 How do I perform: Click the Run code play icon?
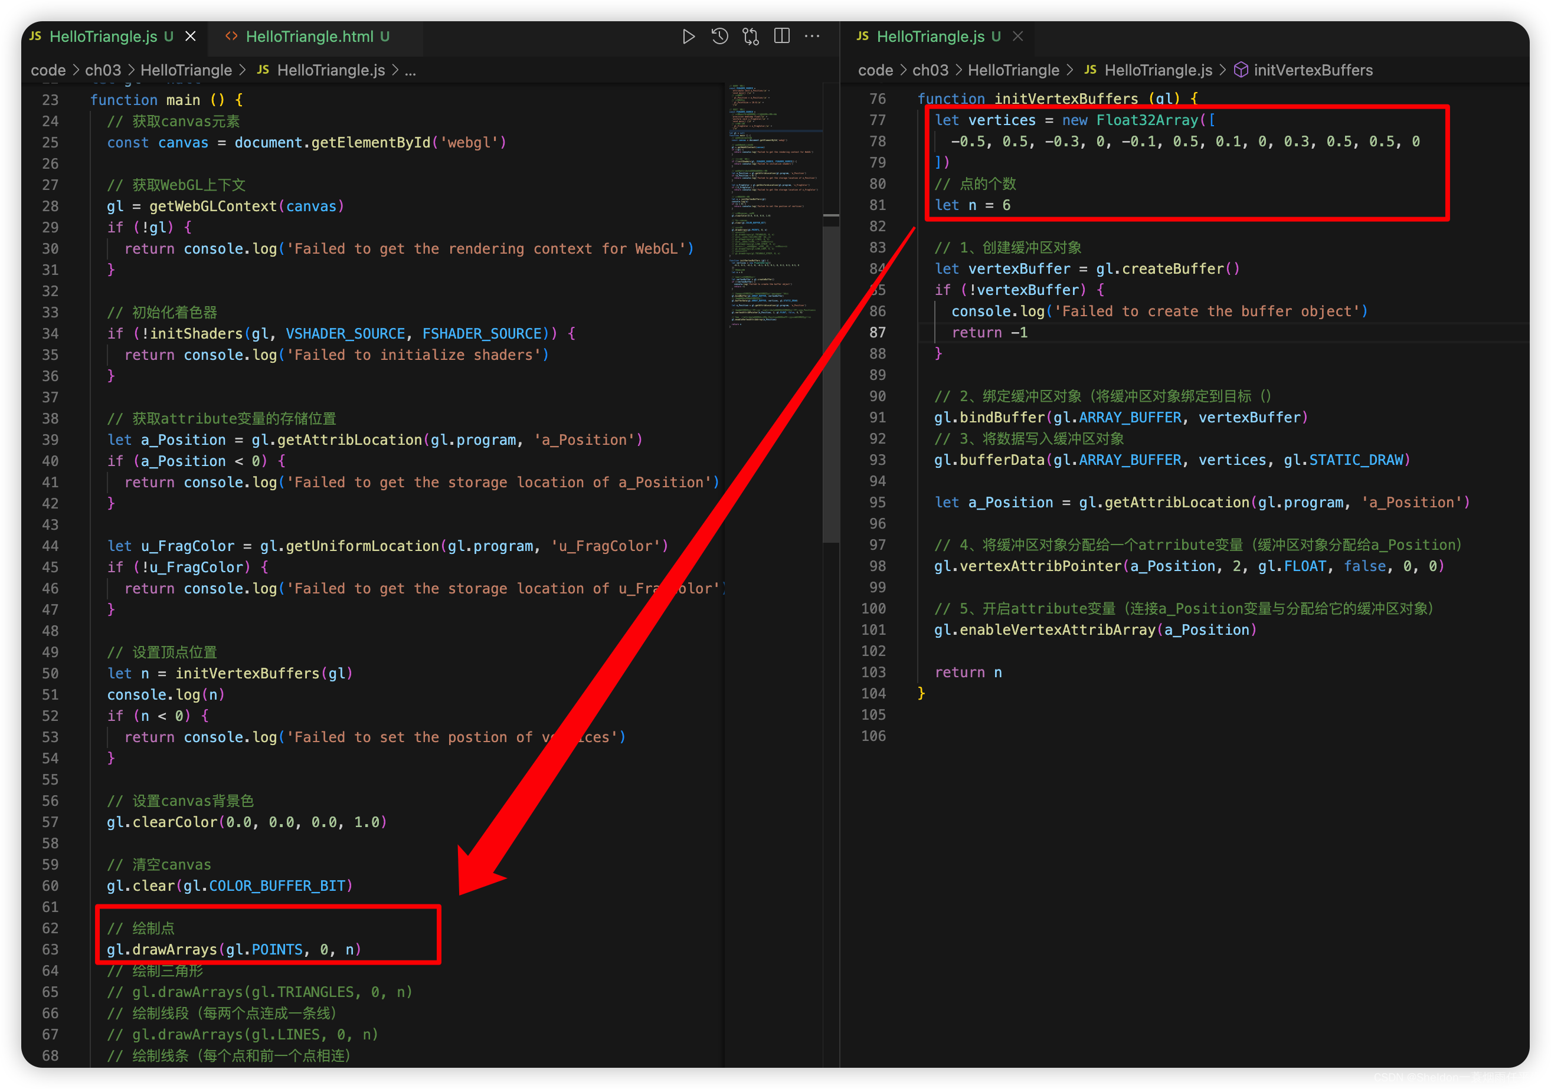[688, 37]
